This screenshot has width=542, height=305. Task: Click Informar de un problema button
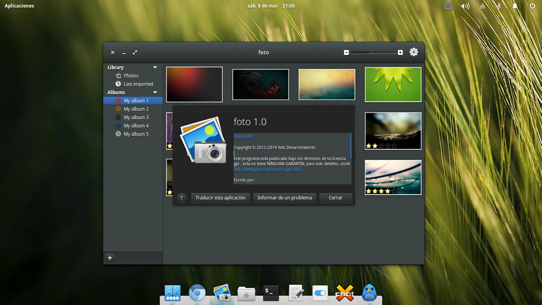284,198
